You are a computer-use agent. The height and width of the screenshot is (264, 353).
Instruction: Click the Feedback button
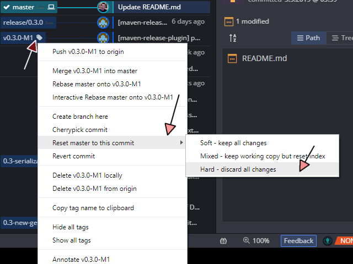(298, 241)
